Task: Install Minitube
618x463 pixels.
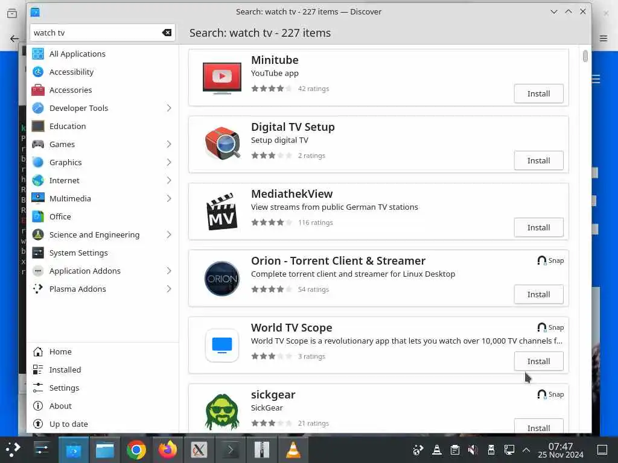Action: click(538, 93)
